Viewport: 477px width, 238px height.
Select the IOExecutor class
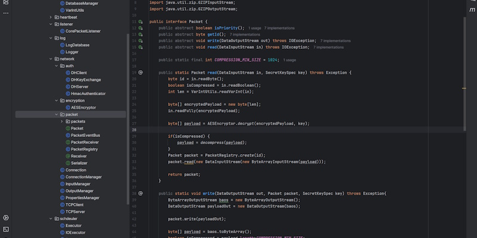(x=75, y=233)
